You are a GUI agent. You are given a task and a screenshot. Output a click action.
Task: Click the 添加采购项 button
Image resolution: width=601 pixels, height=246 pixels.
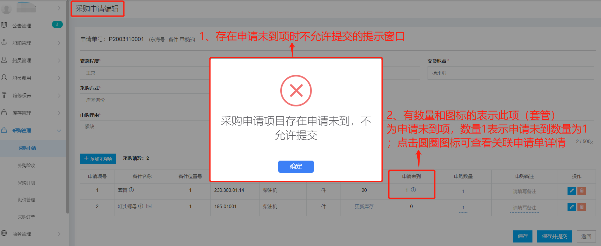(x=98, y=159)
